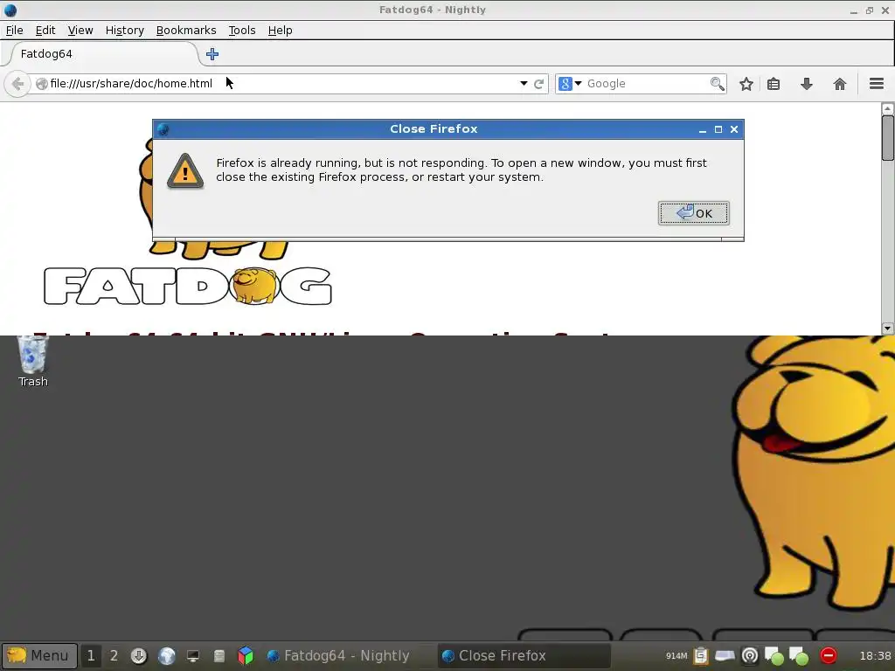Click the 18:38 clock
The width and height of the screenshot is (895, 671).
875,656
